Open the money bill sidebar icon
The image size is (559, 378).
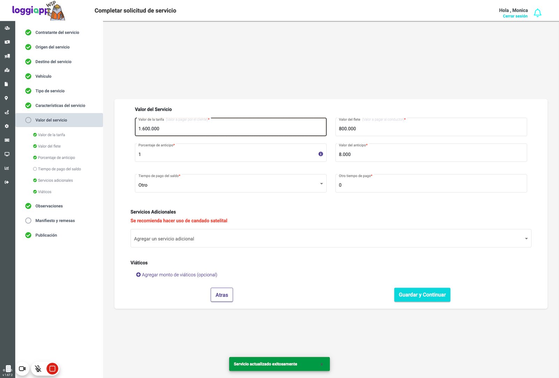tap(7, 42)
